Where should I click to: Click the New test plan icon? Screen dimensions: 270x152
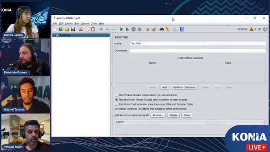[x=55, y=29]
